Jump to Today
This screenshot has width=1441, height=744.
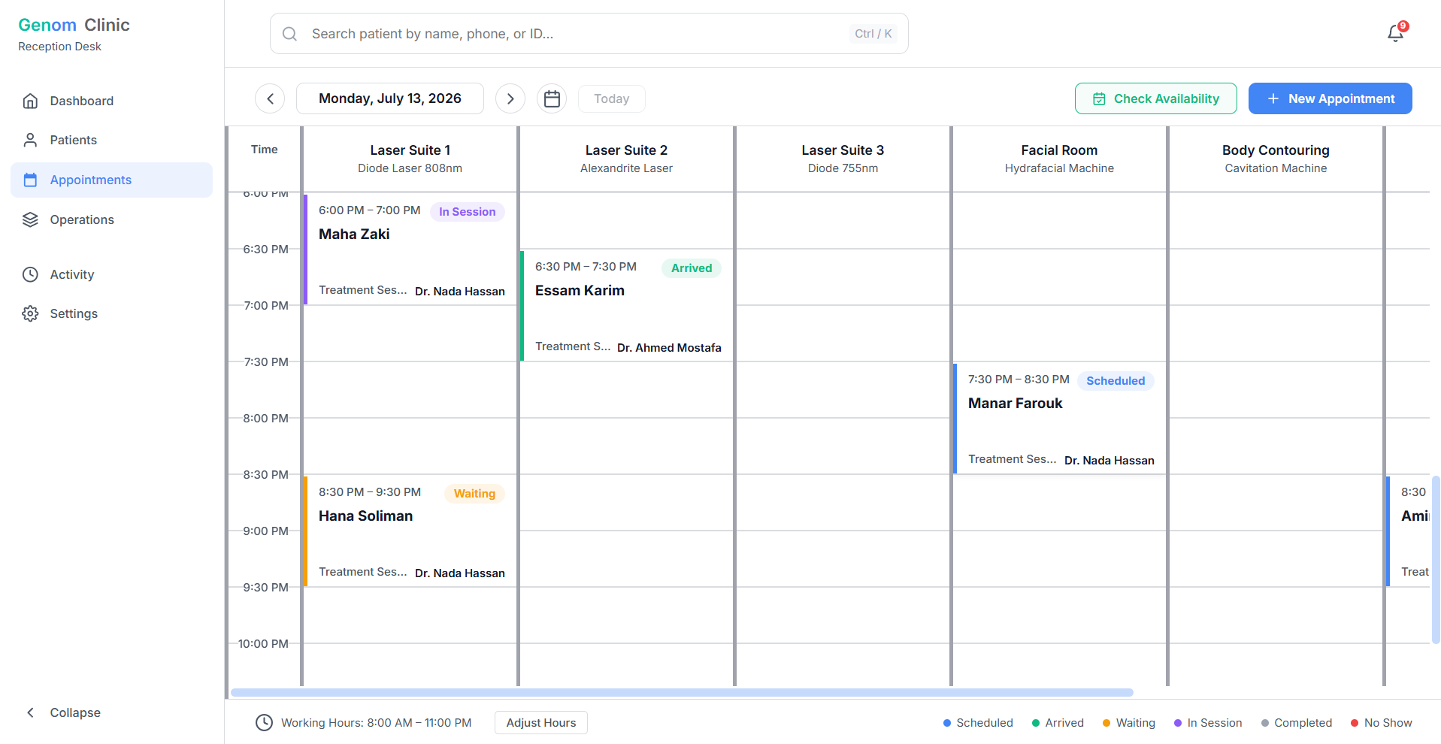click(611, 98)
